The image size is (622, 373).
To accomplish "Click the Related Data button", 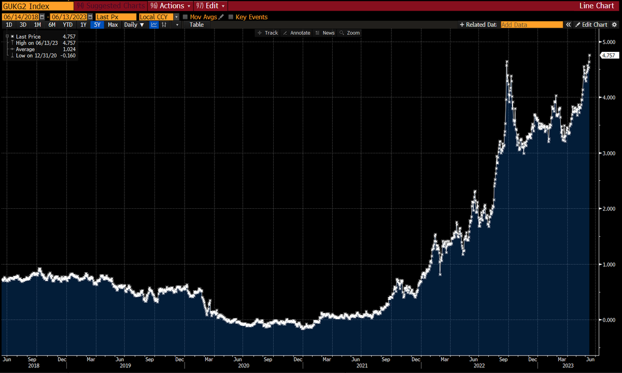I will [x=478, y=24].
